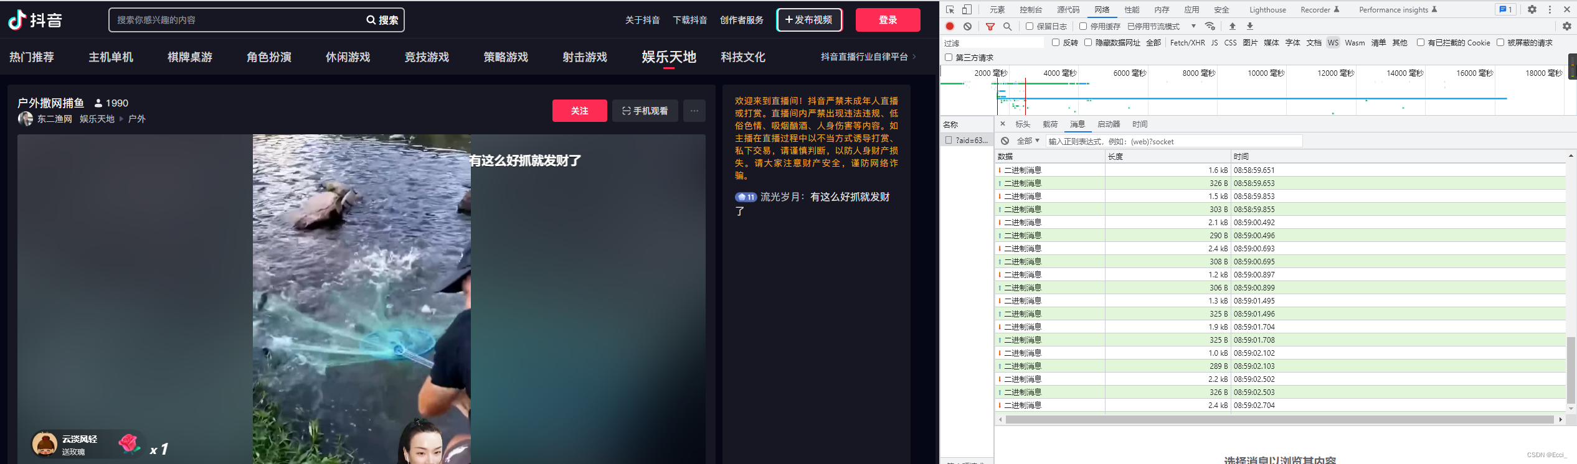This screenshot has width=1577, height=464.
Task: Click the network 过滤 filter input
Action: [x=992, y=42]
